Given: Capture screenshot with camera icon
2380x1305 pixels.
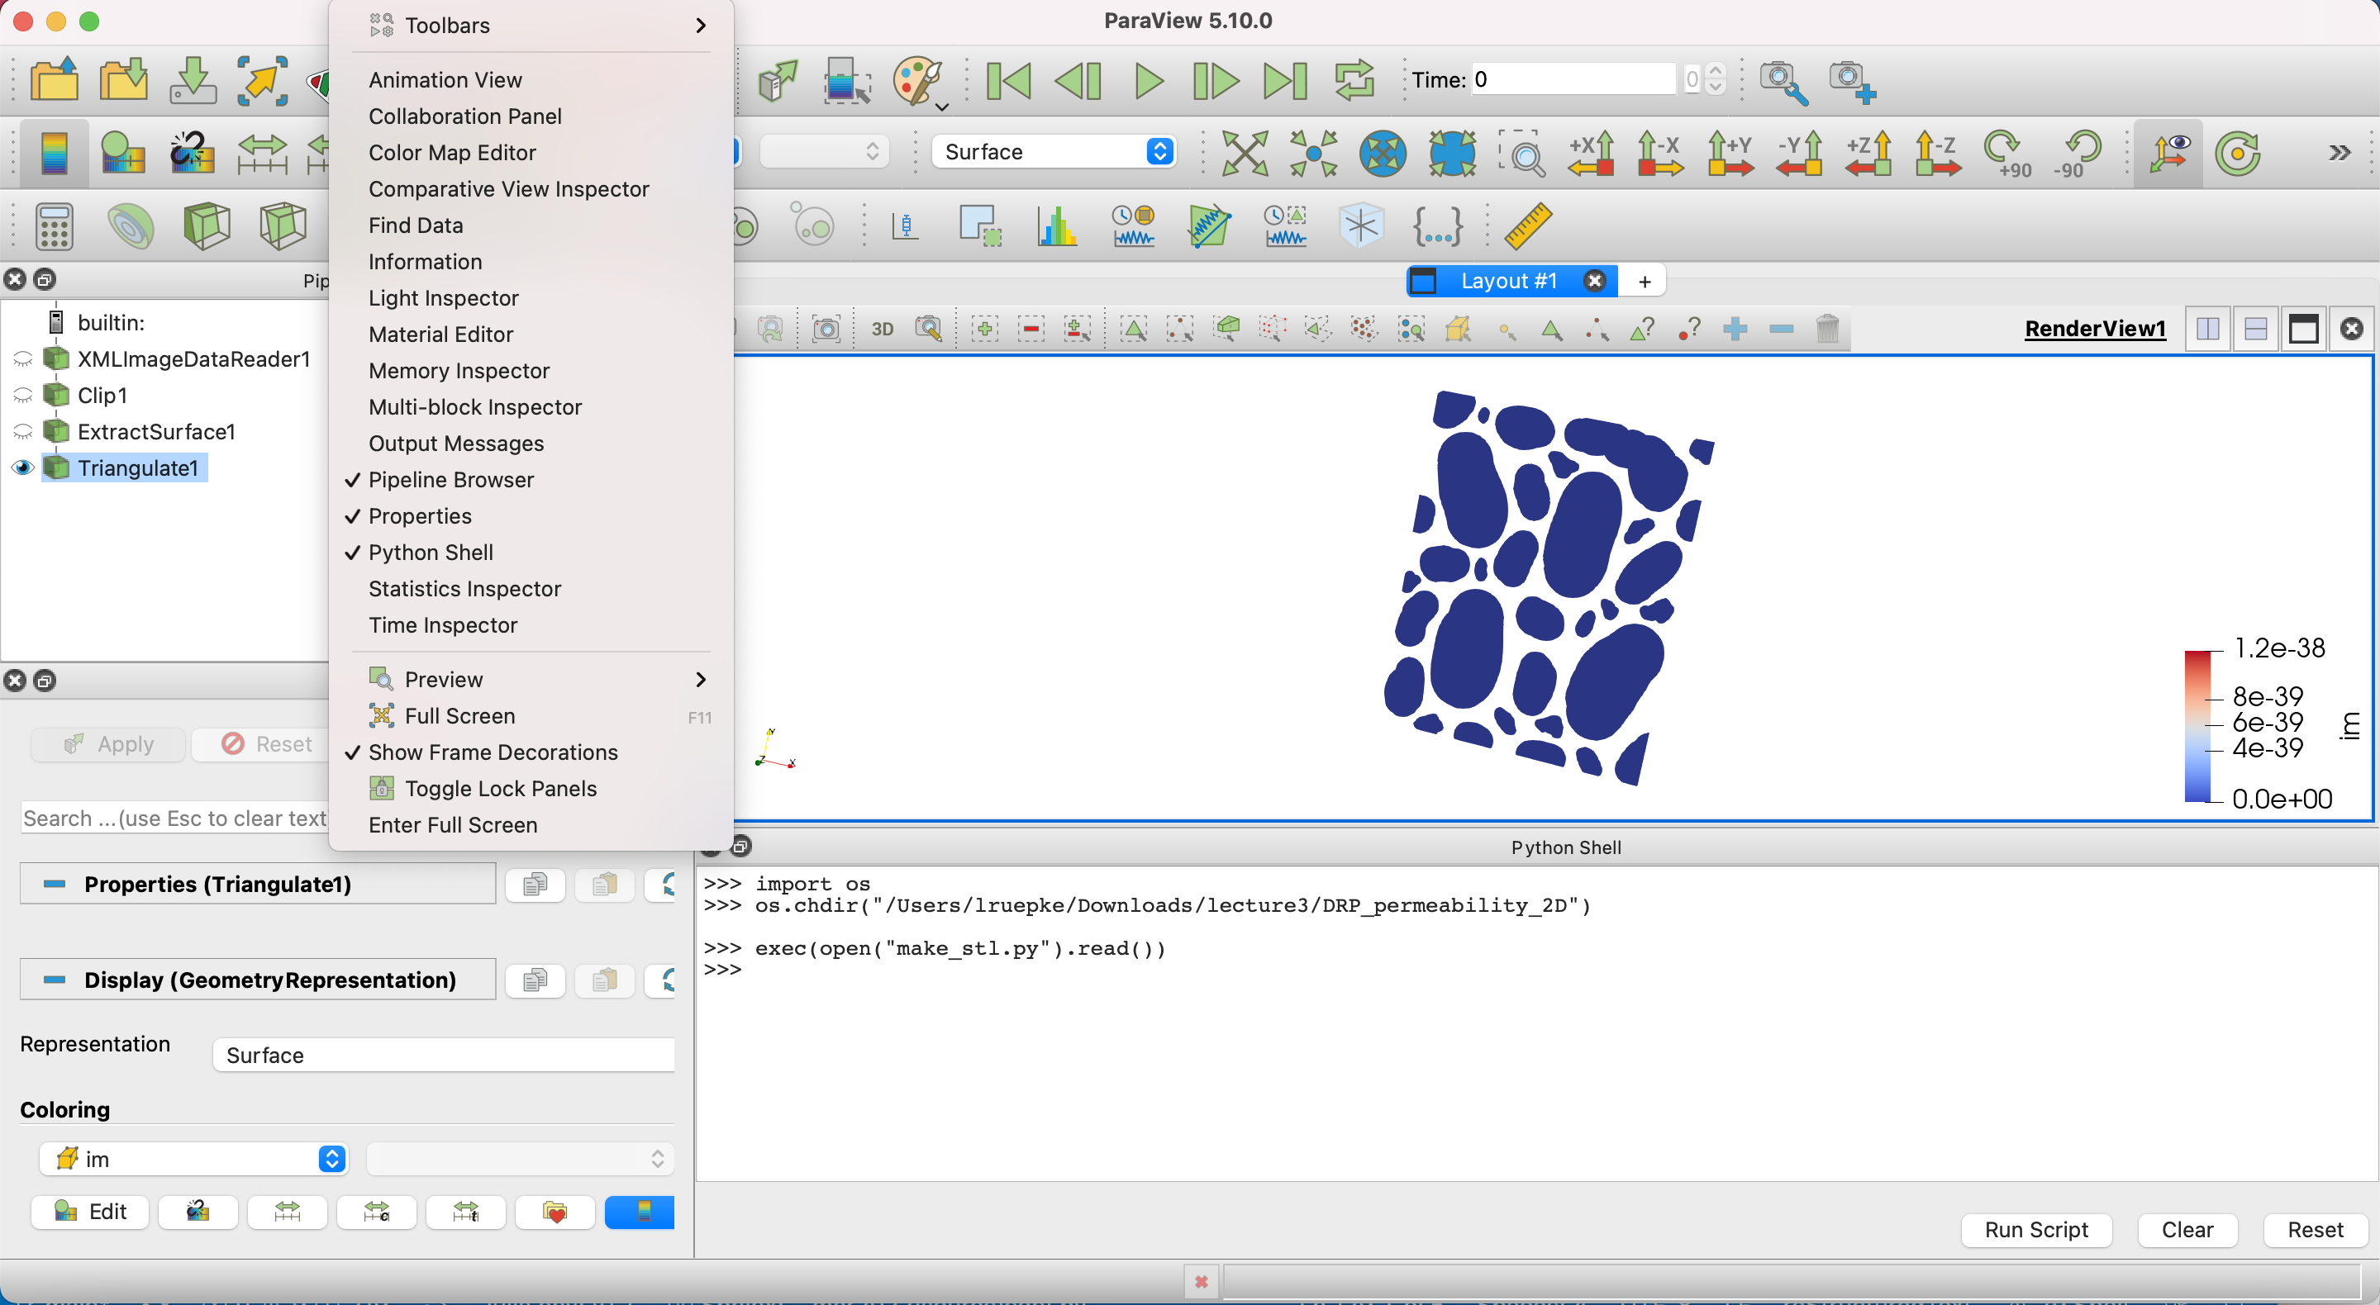Looking at the screenshot, I should point(826,329).
